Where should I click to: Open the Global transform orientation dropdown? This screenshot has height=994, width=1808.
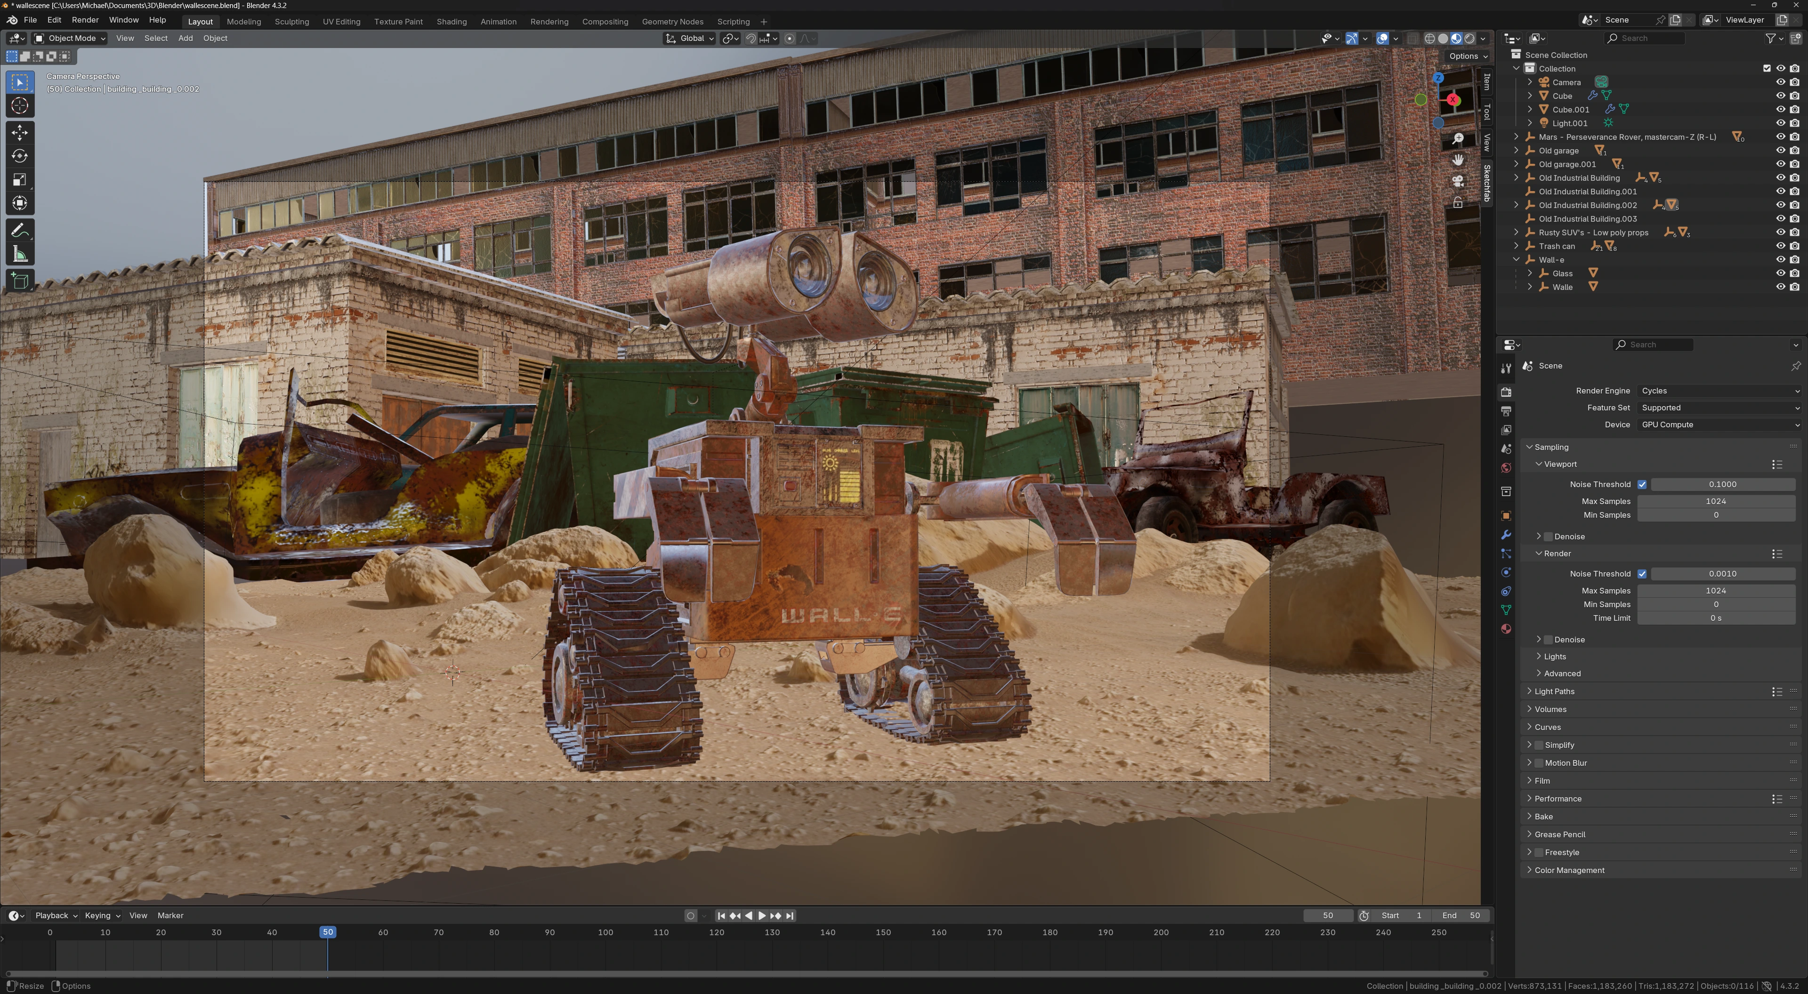689,39
